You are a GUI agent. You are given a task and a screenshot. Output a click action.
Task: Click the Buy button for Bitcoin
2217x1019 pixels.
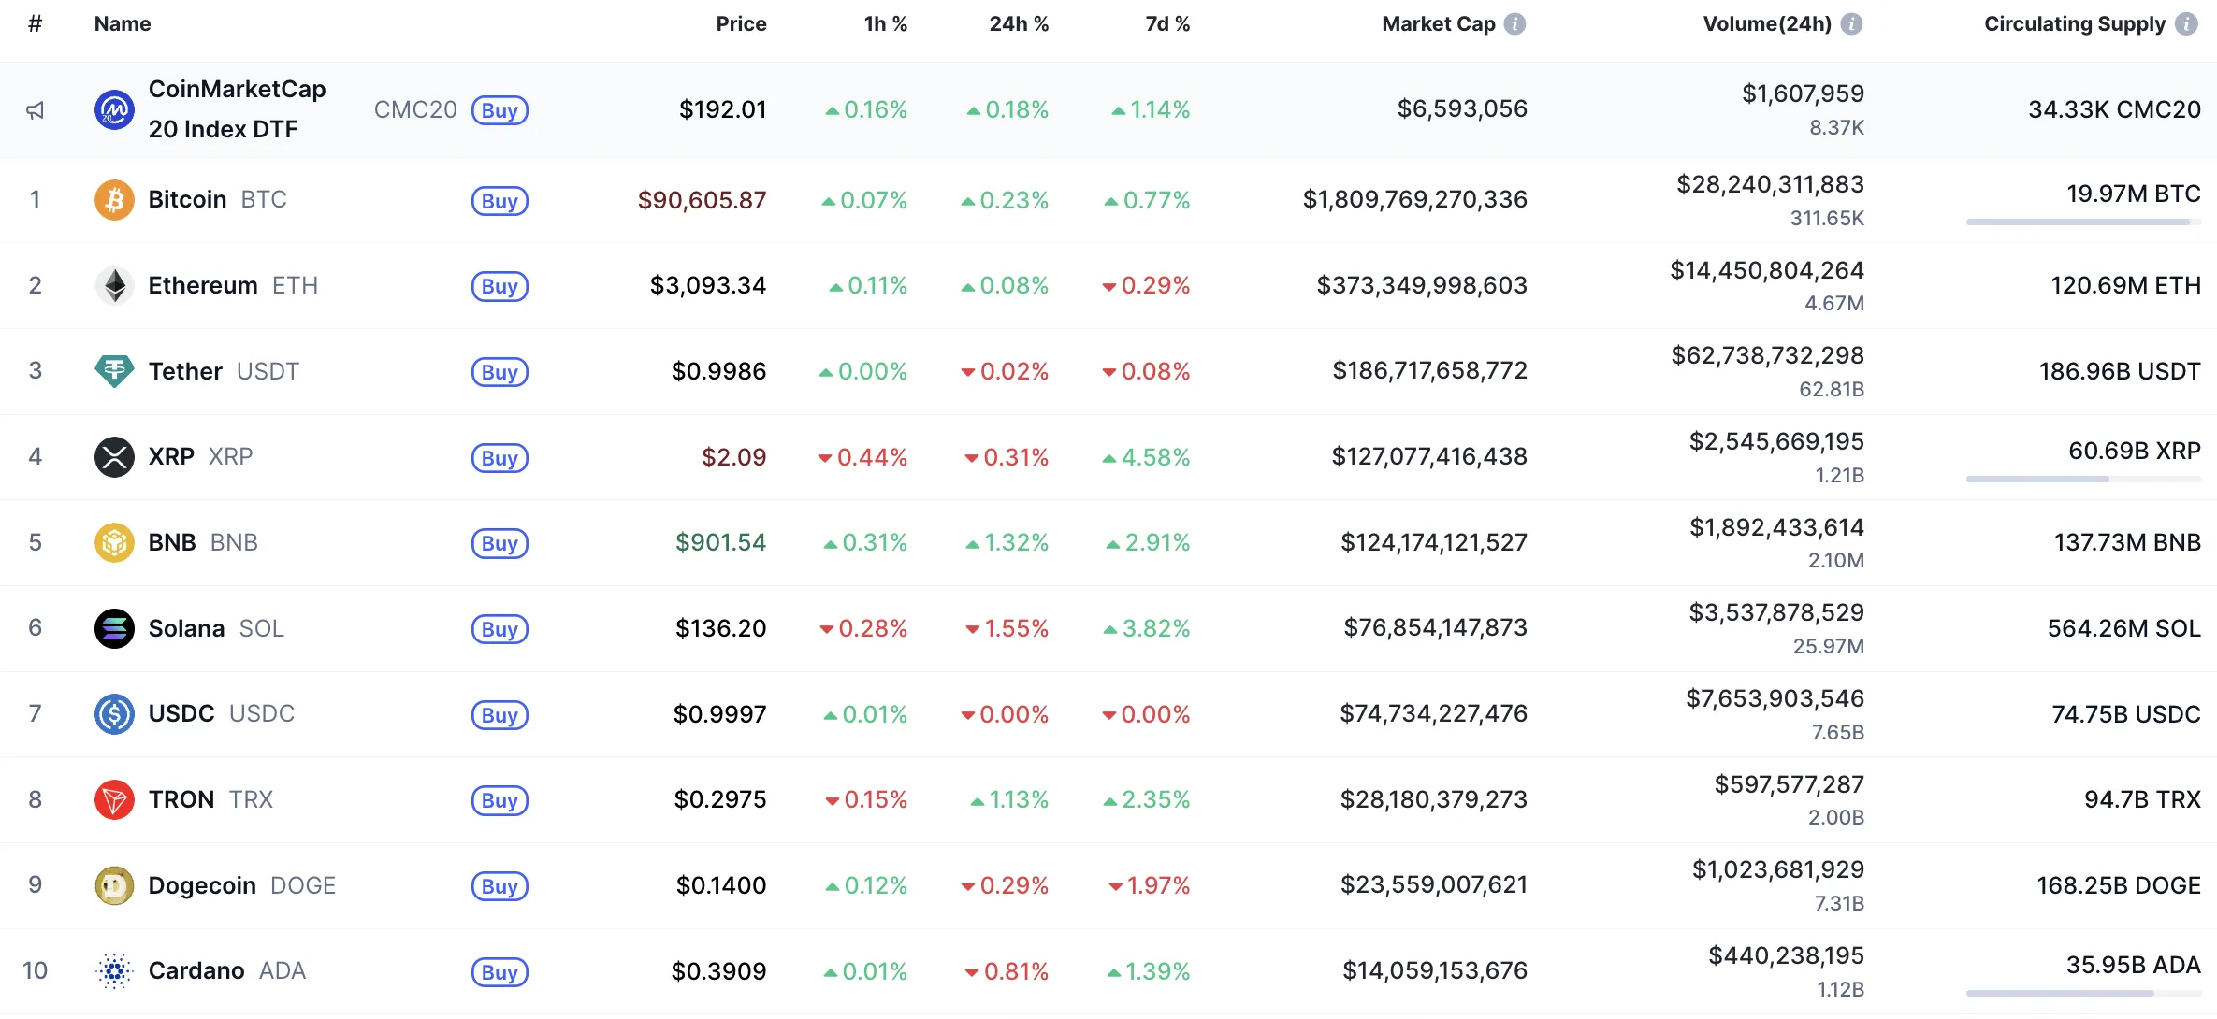(x=500, y=200)
